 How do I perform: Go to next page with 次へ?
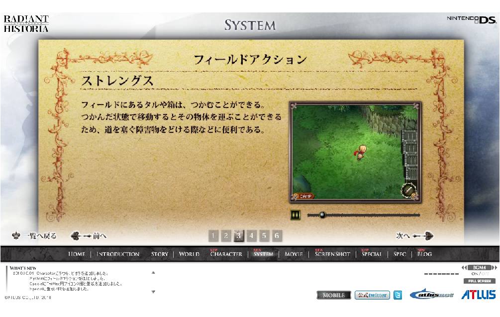pyautogui.click(x=414, y=236)
